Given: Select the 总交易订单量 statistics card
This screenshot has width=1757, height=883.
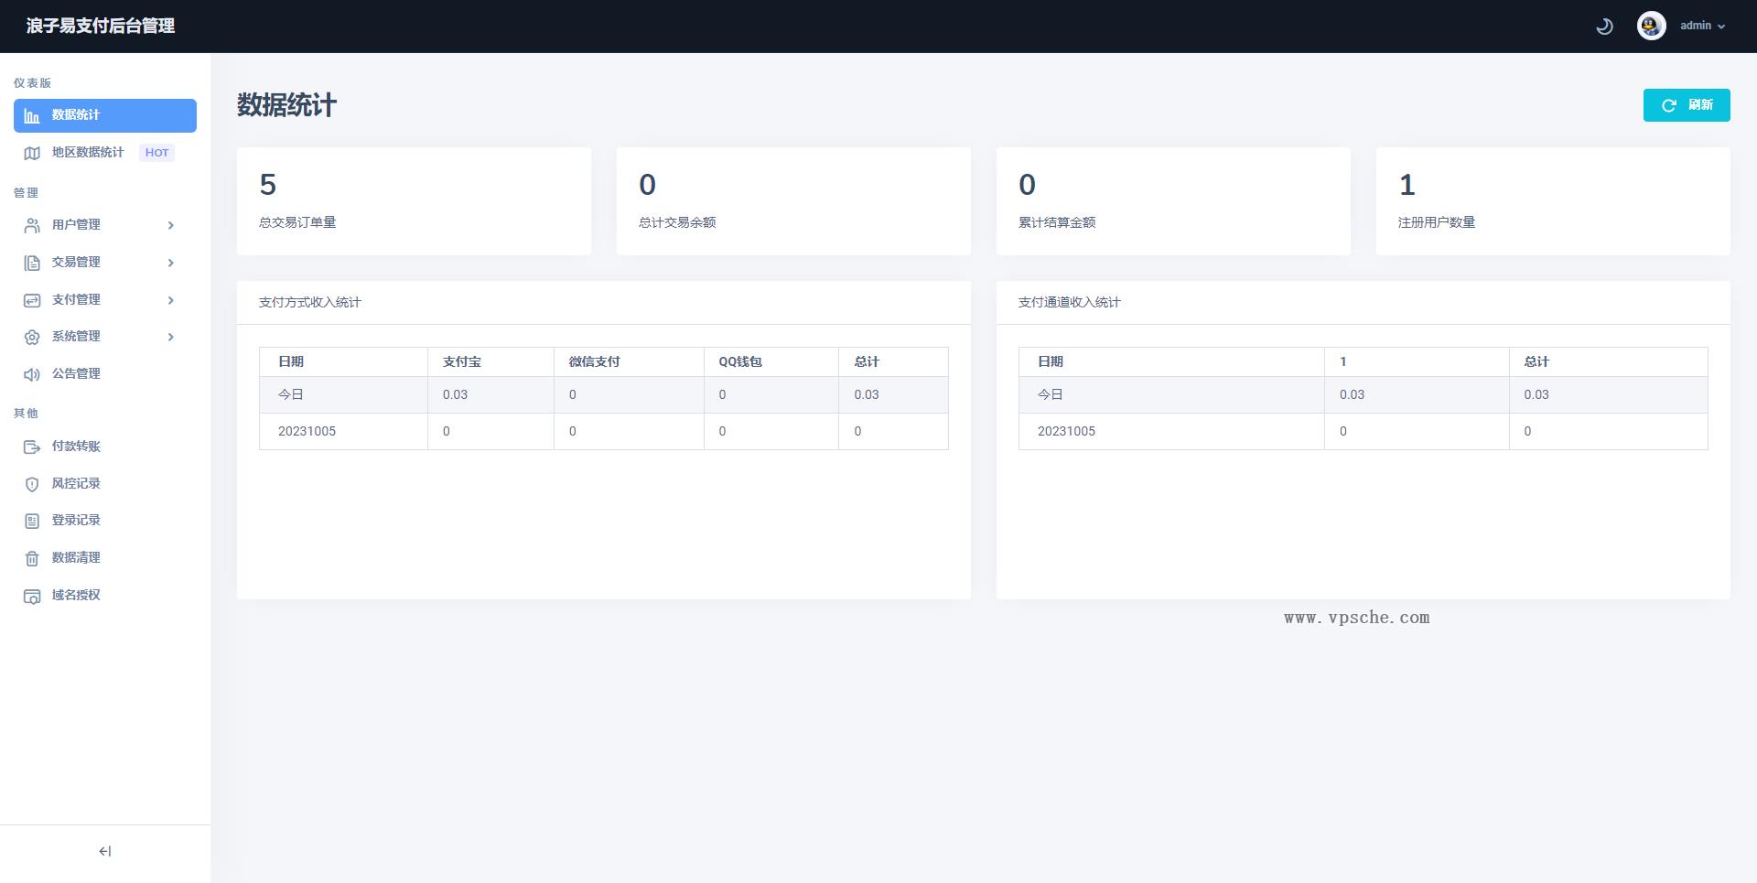Looking at the screenshot, I should 414,201.
